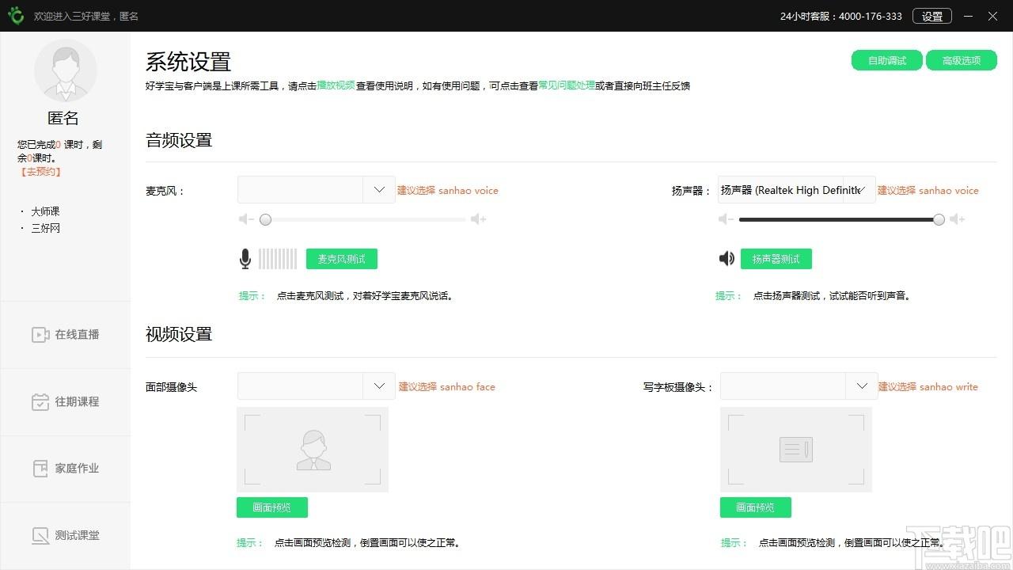Click the 匿名 username text

click(63, 118)
